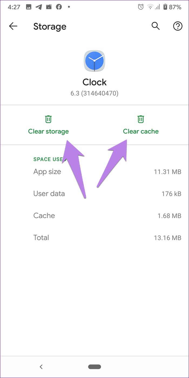Tap the Clock app icon
The height and width of the screenshot is (378, 189).
[94, 61]
